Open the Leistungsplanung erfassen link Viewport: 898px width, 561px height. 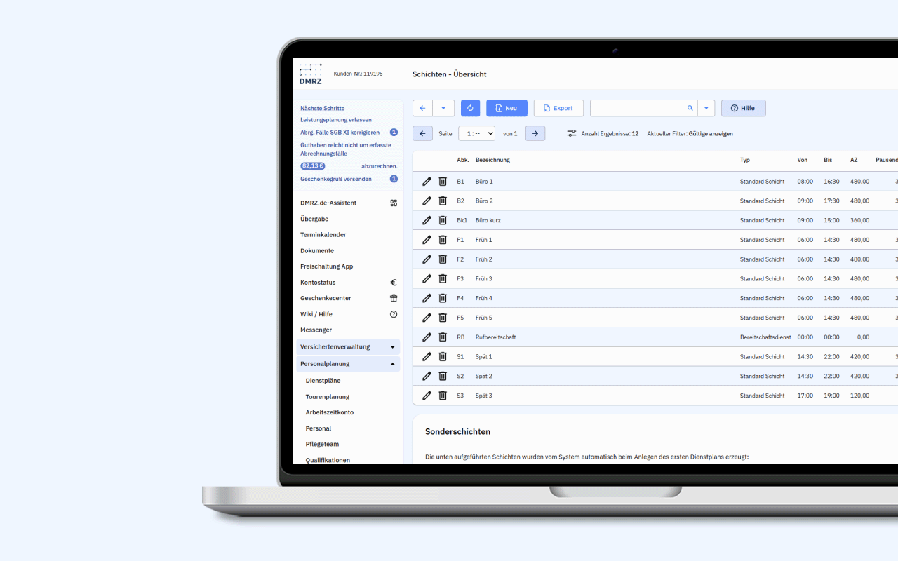tap(336, 120)
